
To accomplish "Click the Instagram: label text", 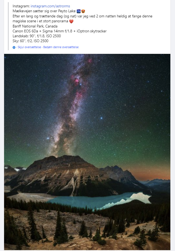I will (21, 6).
